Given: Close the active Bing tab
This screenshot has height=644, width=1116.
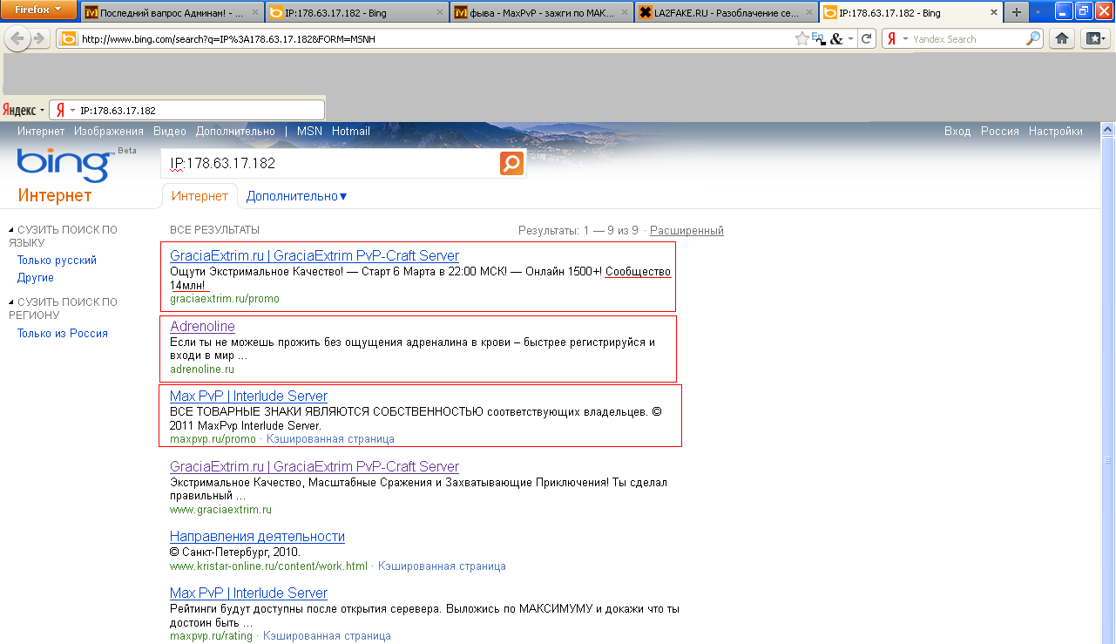Looking at the screenshot, I should click(993, 12).
